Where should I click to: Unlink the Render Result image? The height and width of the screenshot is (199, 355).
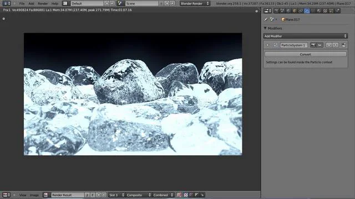(104, 195)
